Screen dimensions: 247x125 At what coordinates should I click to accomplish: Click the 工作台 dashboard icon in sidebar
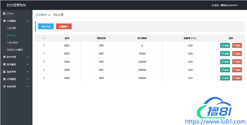tap(4, 13)
